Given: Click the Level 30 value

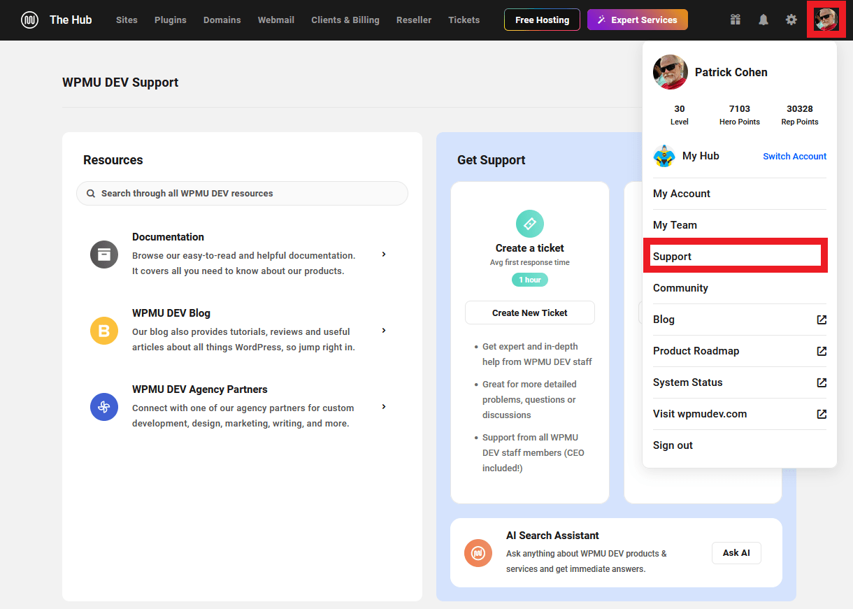Looking at the screenshot, I should point(680,109).
